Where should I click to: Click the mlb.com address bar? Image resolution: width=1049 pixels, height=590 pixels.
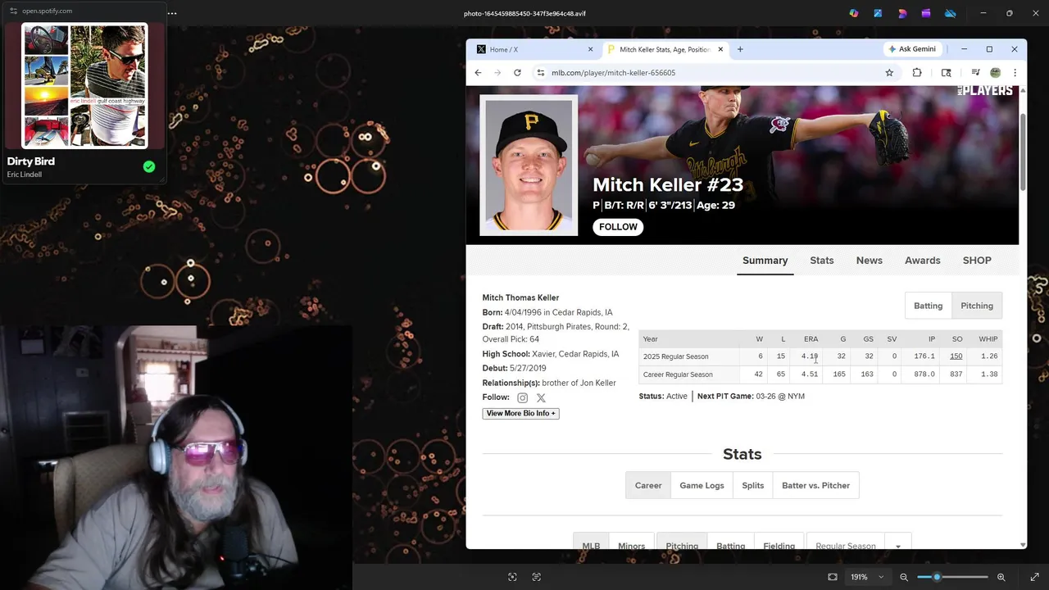pos(705,72)
